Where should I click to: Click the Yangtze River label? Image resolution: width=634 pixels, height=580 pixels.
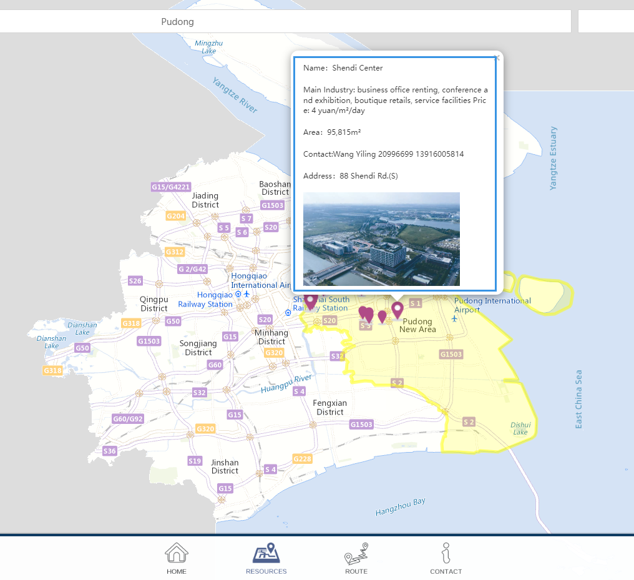tap(235, 96)
